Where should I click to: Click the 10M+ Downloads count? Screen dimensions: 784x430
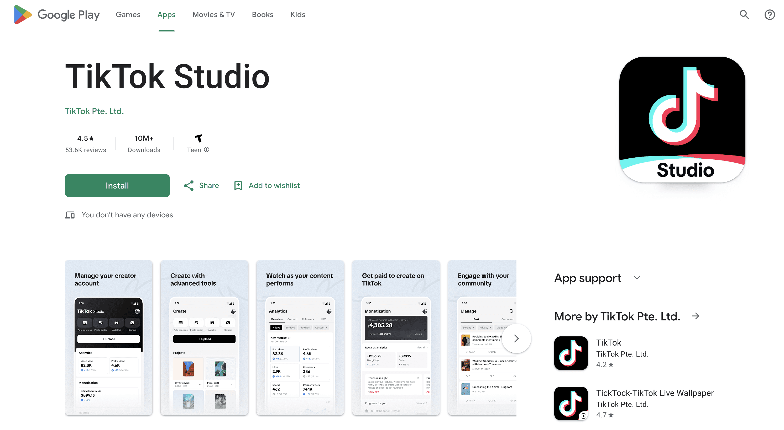tap(144, 138)
